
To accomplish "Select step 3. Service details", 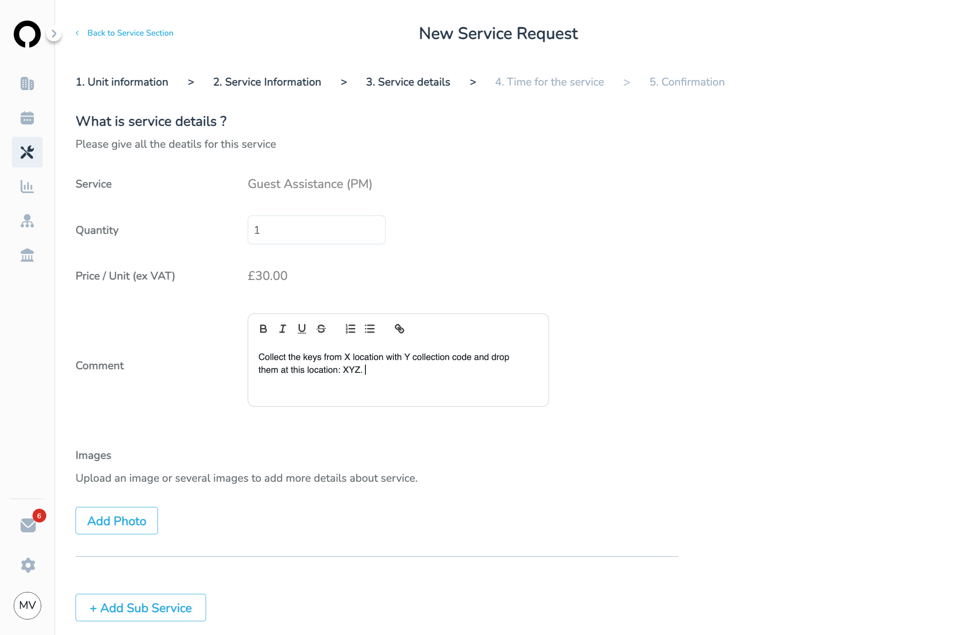I will (x=408, y=82).
